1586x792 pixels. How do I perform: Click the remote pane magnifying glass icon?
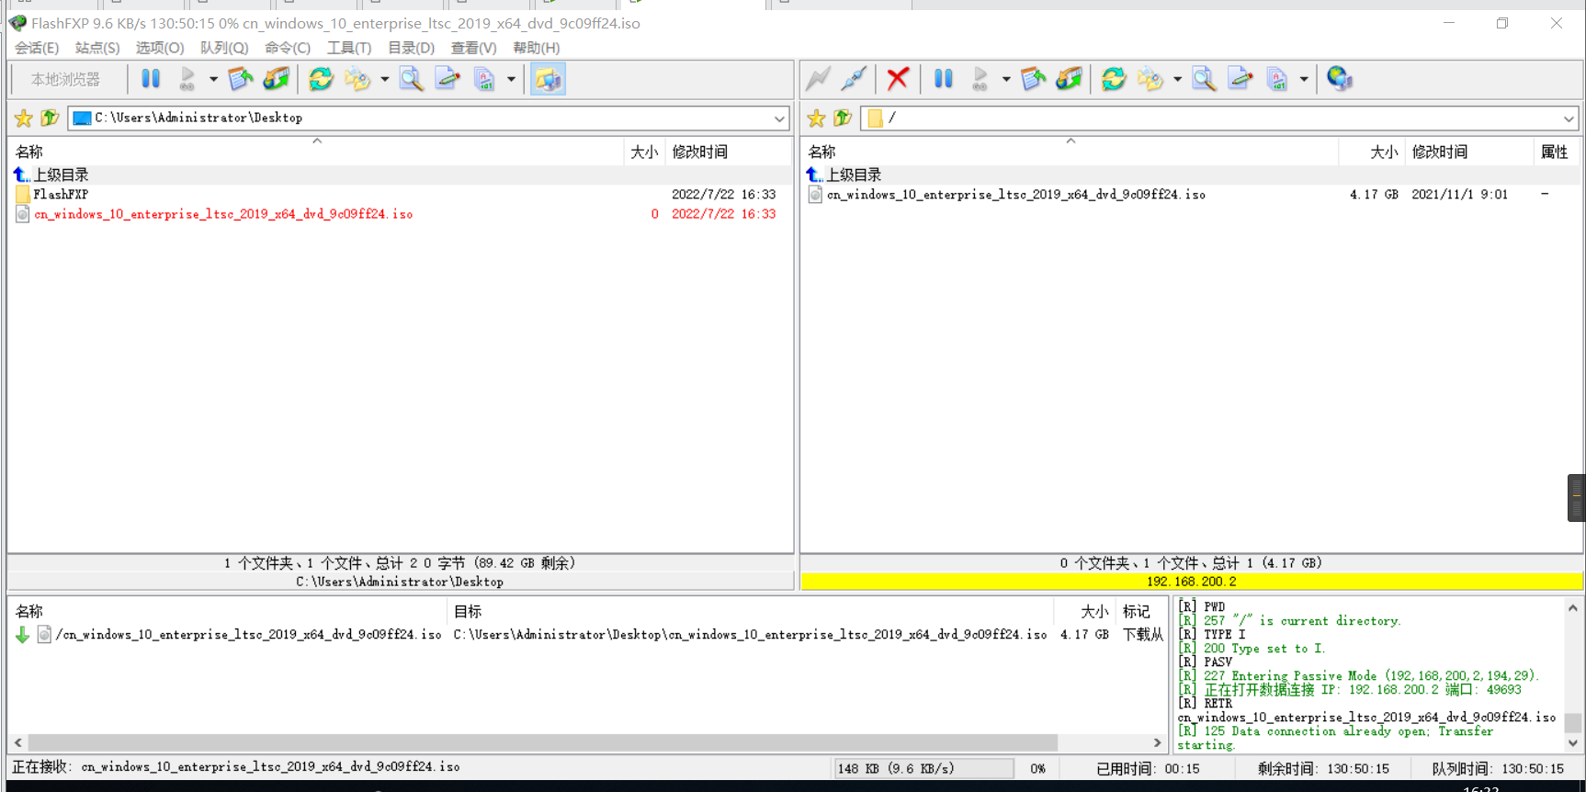click(1204, 79)
